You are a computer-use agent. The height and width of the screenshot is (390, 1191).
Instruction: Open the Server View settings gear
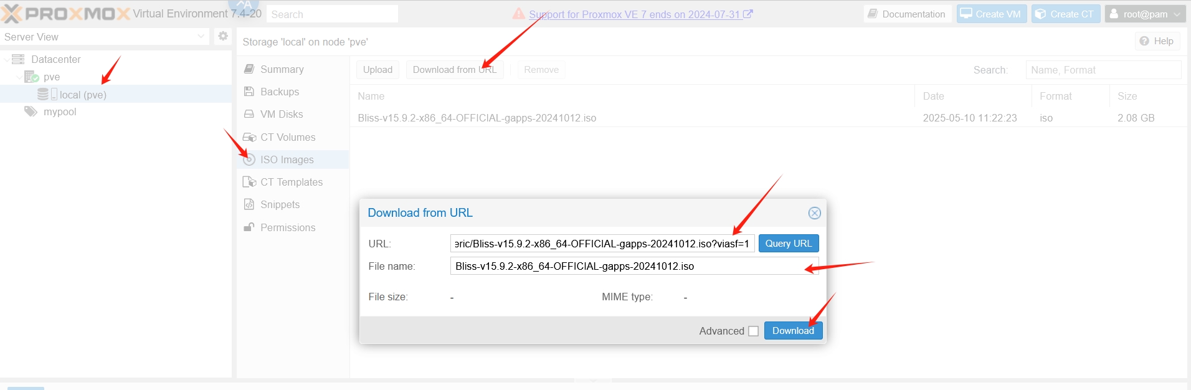coord(223,36)
